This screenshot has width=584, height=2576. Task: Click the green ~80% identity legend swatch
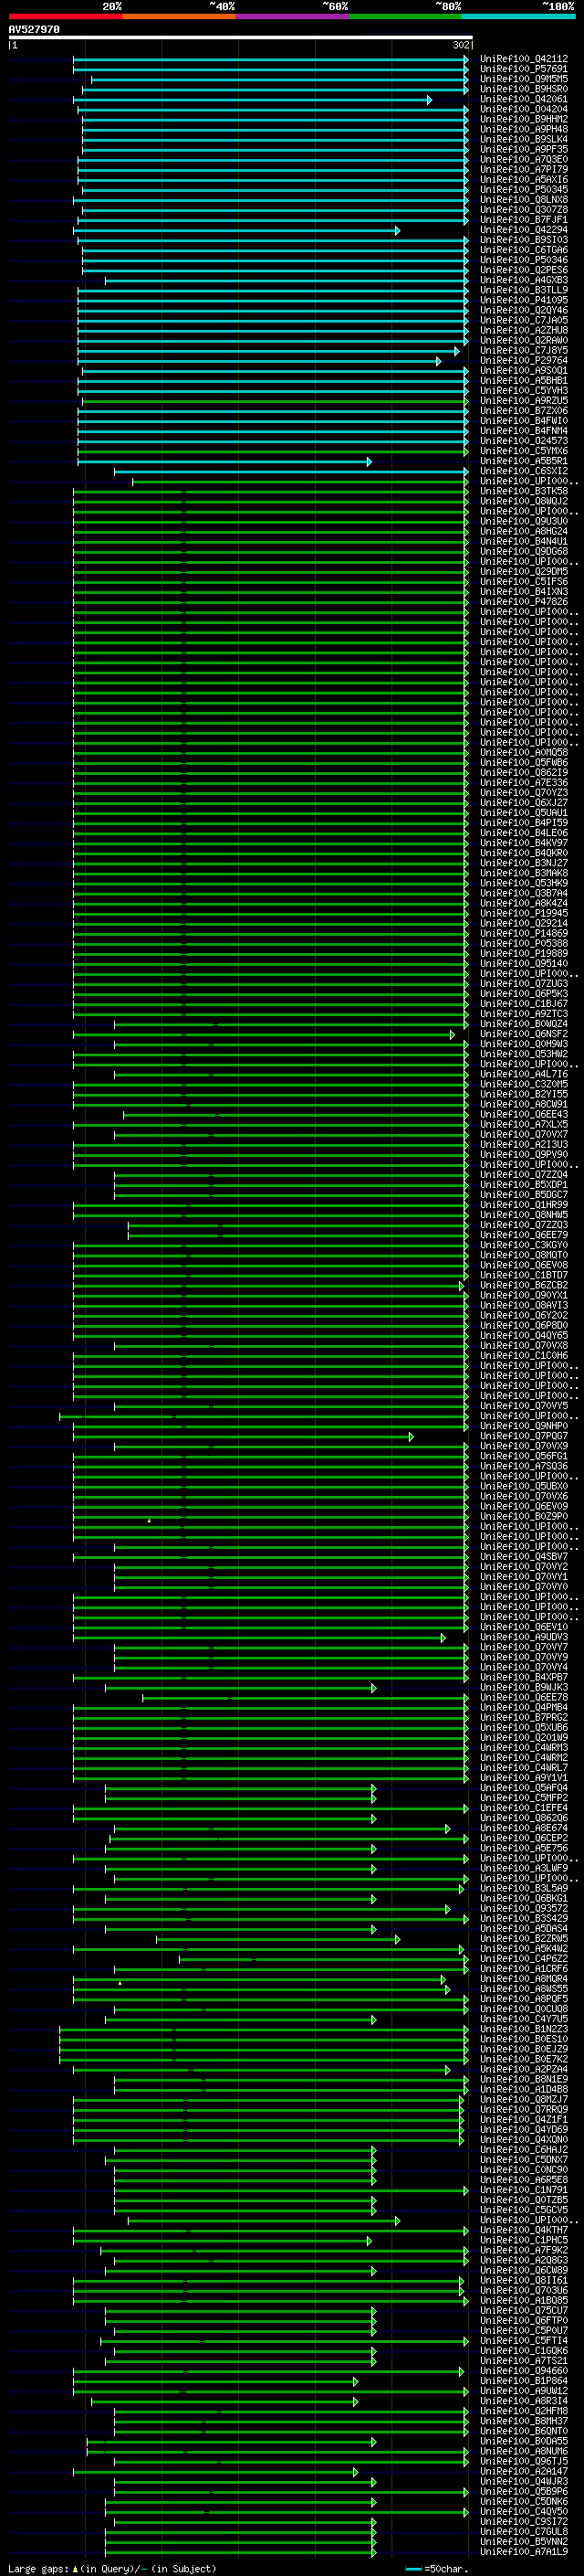(x=405, y=16)
